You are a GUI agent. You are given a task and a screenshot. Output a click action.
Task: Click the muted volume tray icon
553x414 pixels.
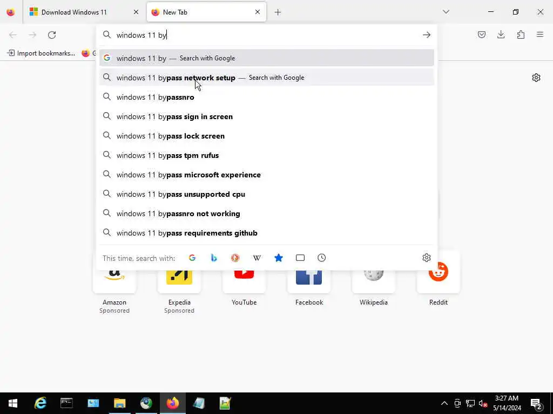483,403
